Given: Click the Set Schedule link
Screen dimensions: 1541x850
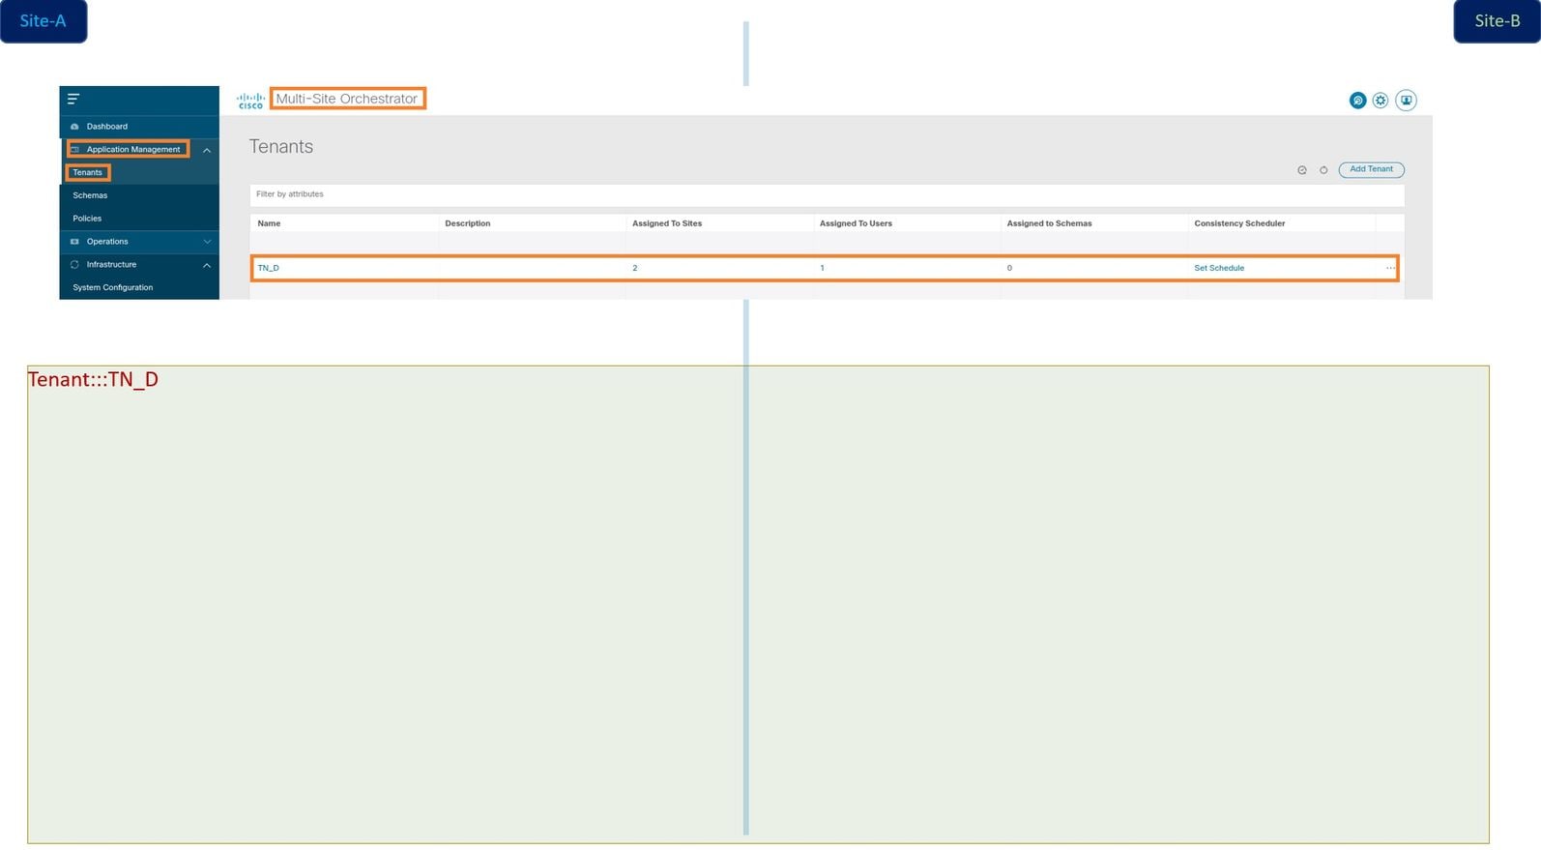Looking at the screenshot, I should click(1219, 268).
